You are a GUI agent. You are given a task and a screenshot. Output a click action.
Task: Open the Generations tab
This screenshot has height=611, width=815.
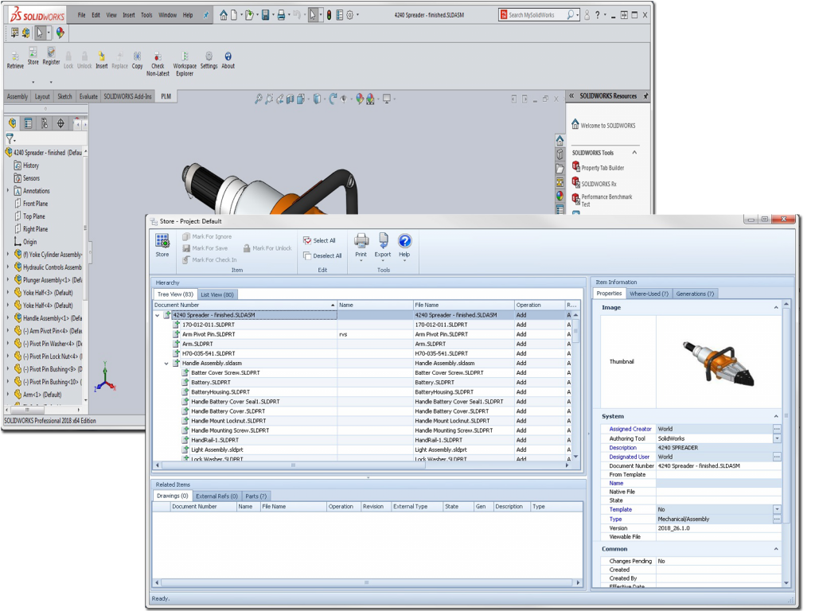(695, 294)
